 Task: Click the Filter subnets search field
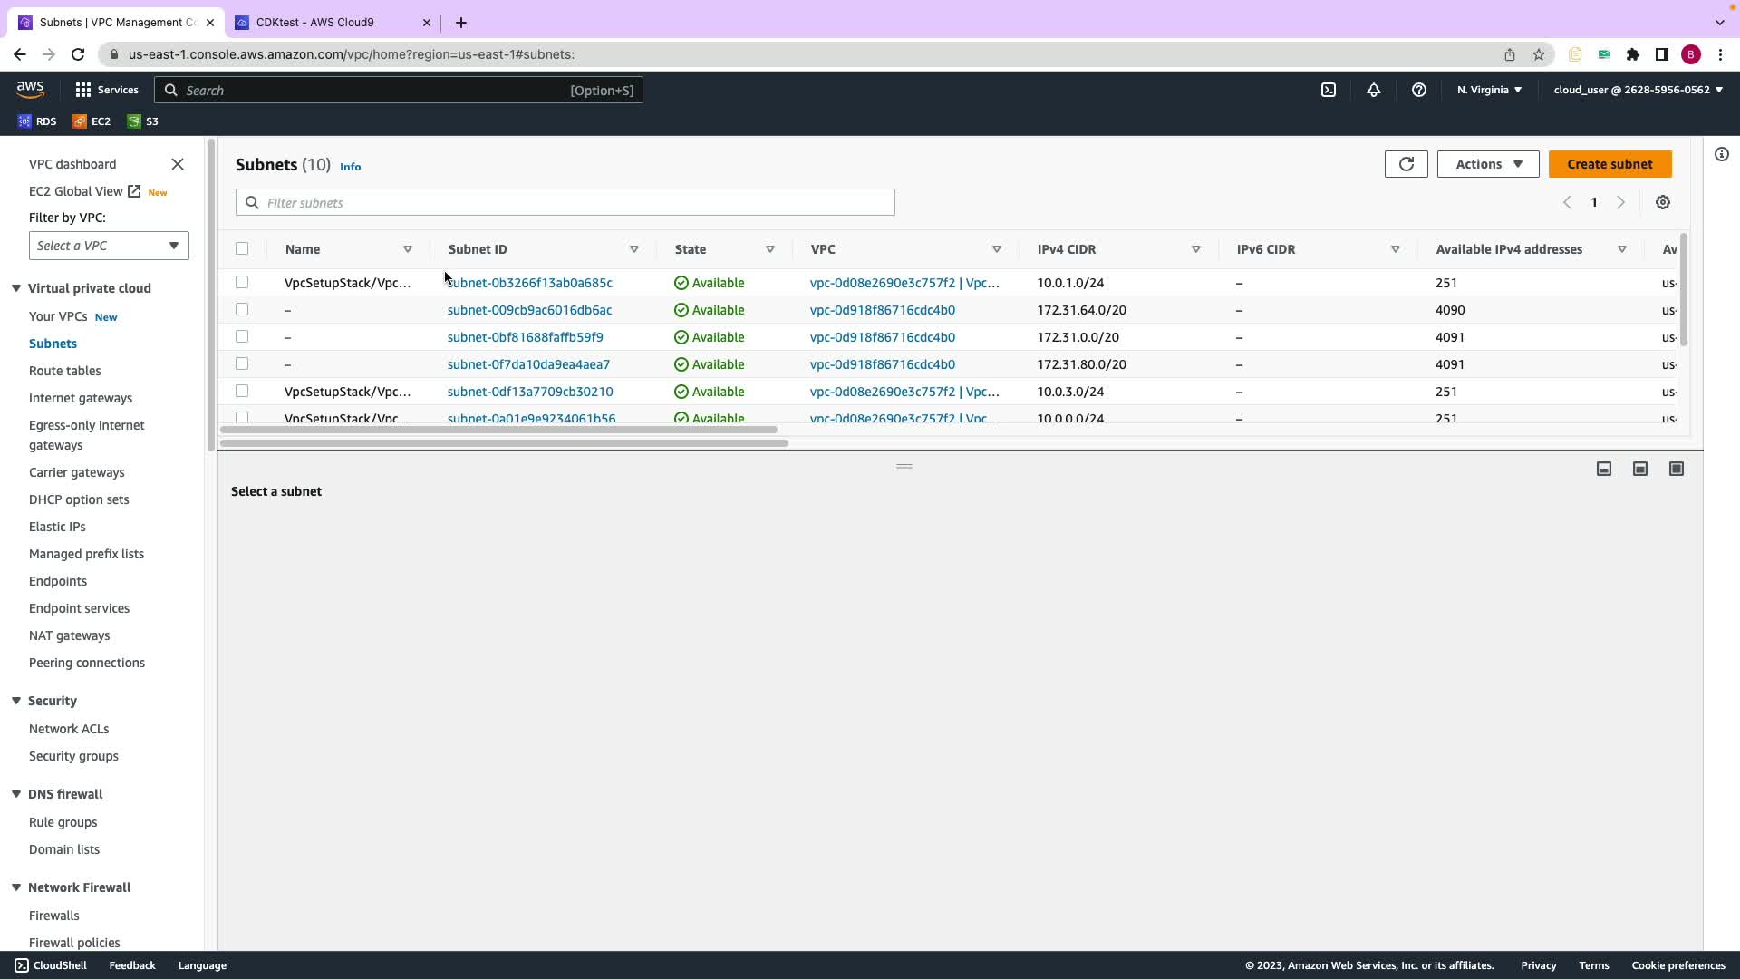(576, 202)
